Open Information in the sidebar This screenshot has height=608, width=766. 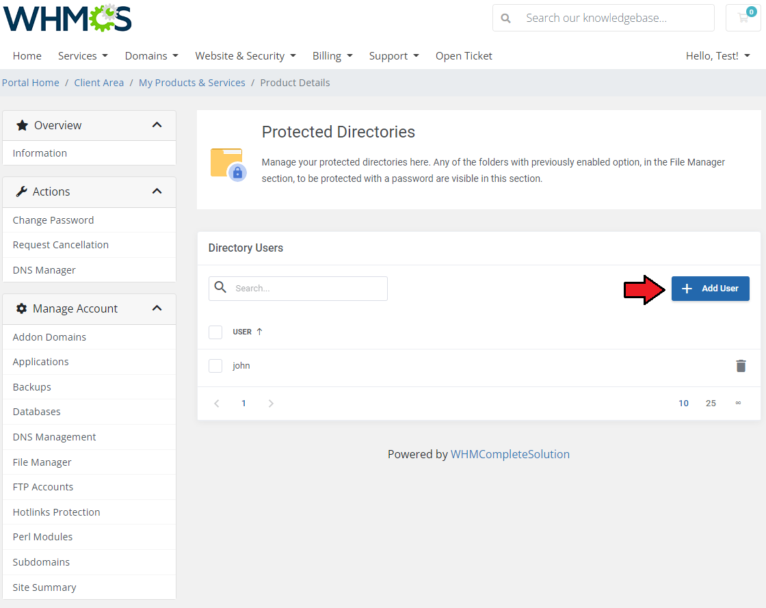coord(89,153)
